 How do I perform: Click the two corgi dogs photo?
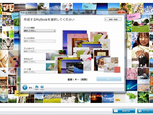tap(137, 8)
